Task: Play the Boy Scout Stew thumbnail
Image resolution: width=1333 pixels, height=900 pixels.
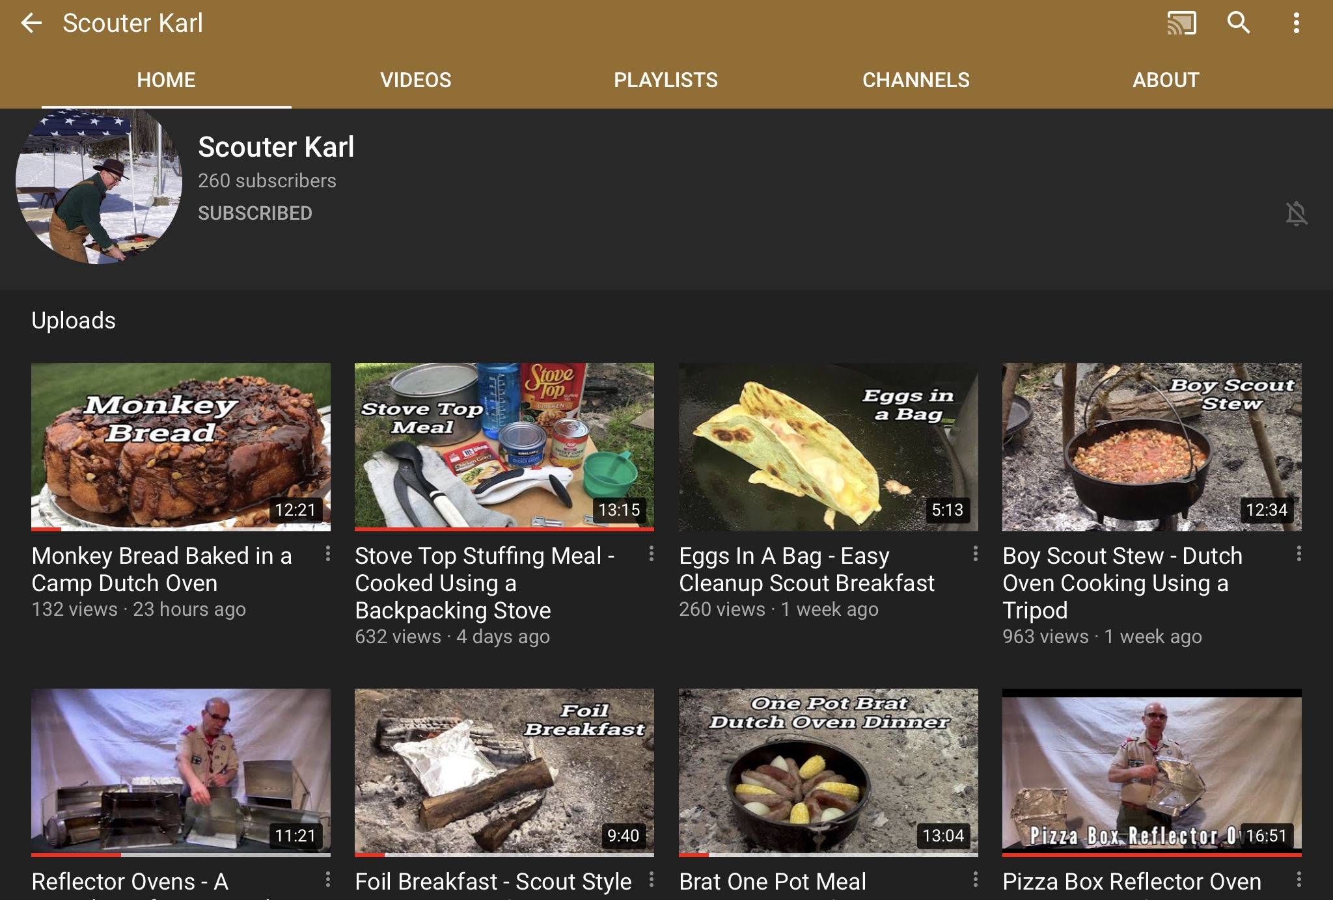Action: coord(1152,447)
